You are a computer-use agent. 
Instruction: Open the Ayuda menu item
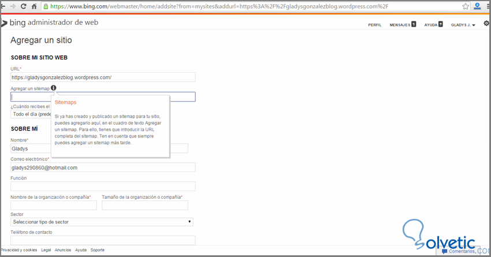point(431,25)
